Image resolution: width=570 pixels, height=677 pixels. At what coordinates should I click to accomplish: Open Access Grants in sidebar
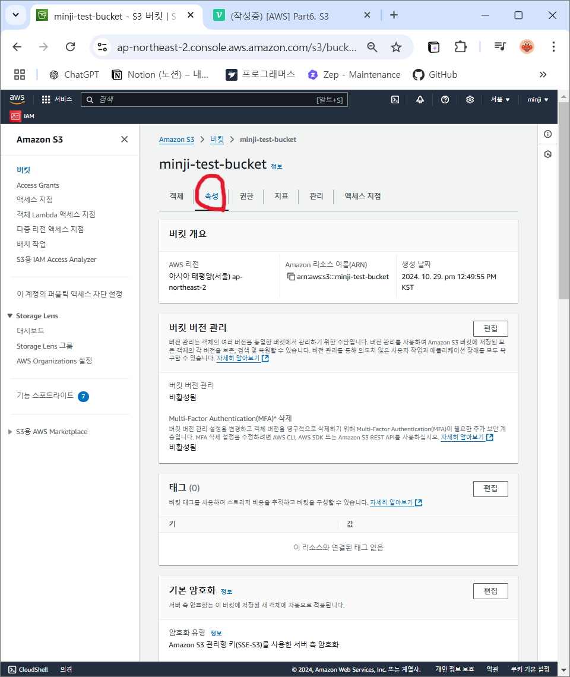(x=37, y=185)
